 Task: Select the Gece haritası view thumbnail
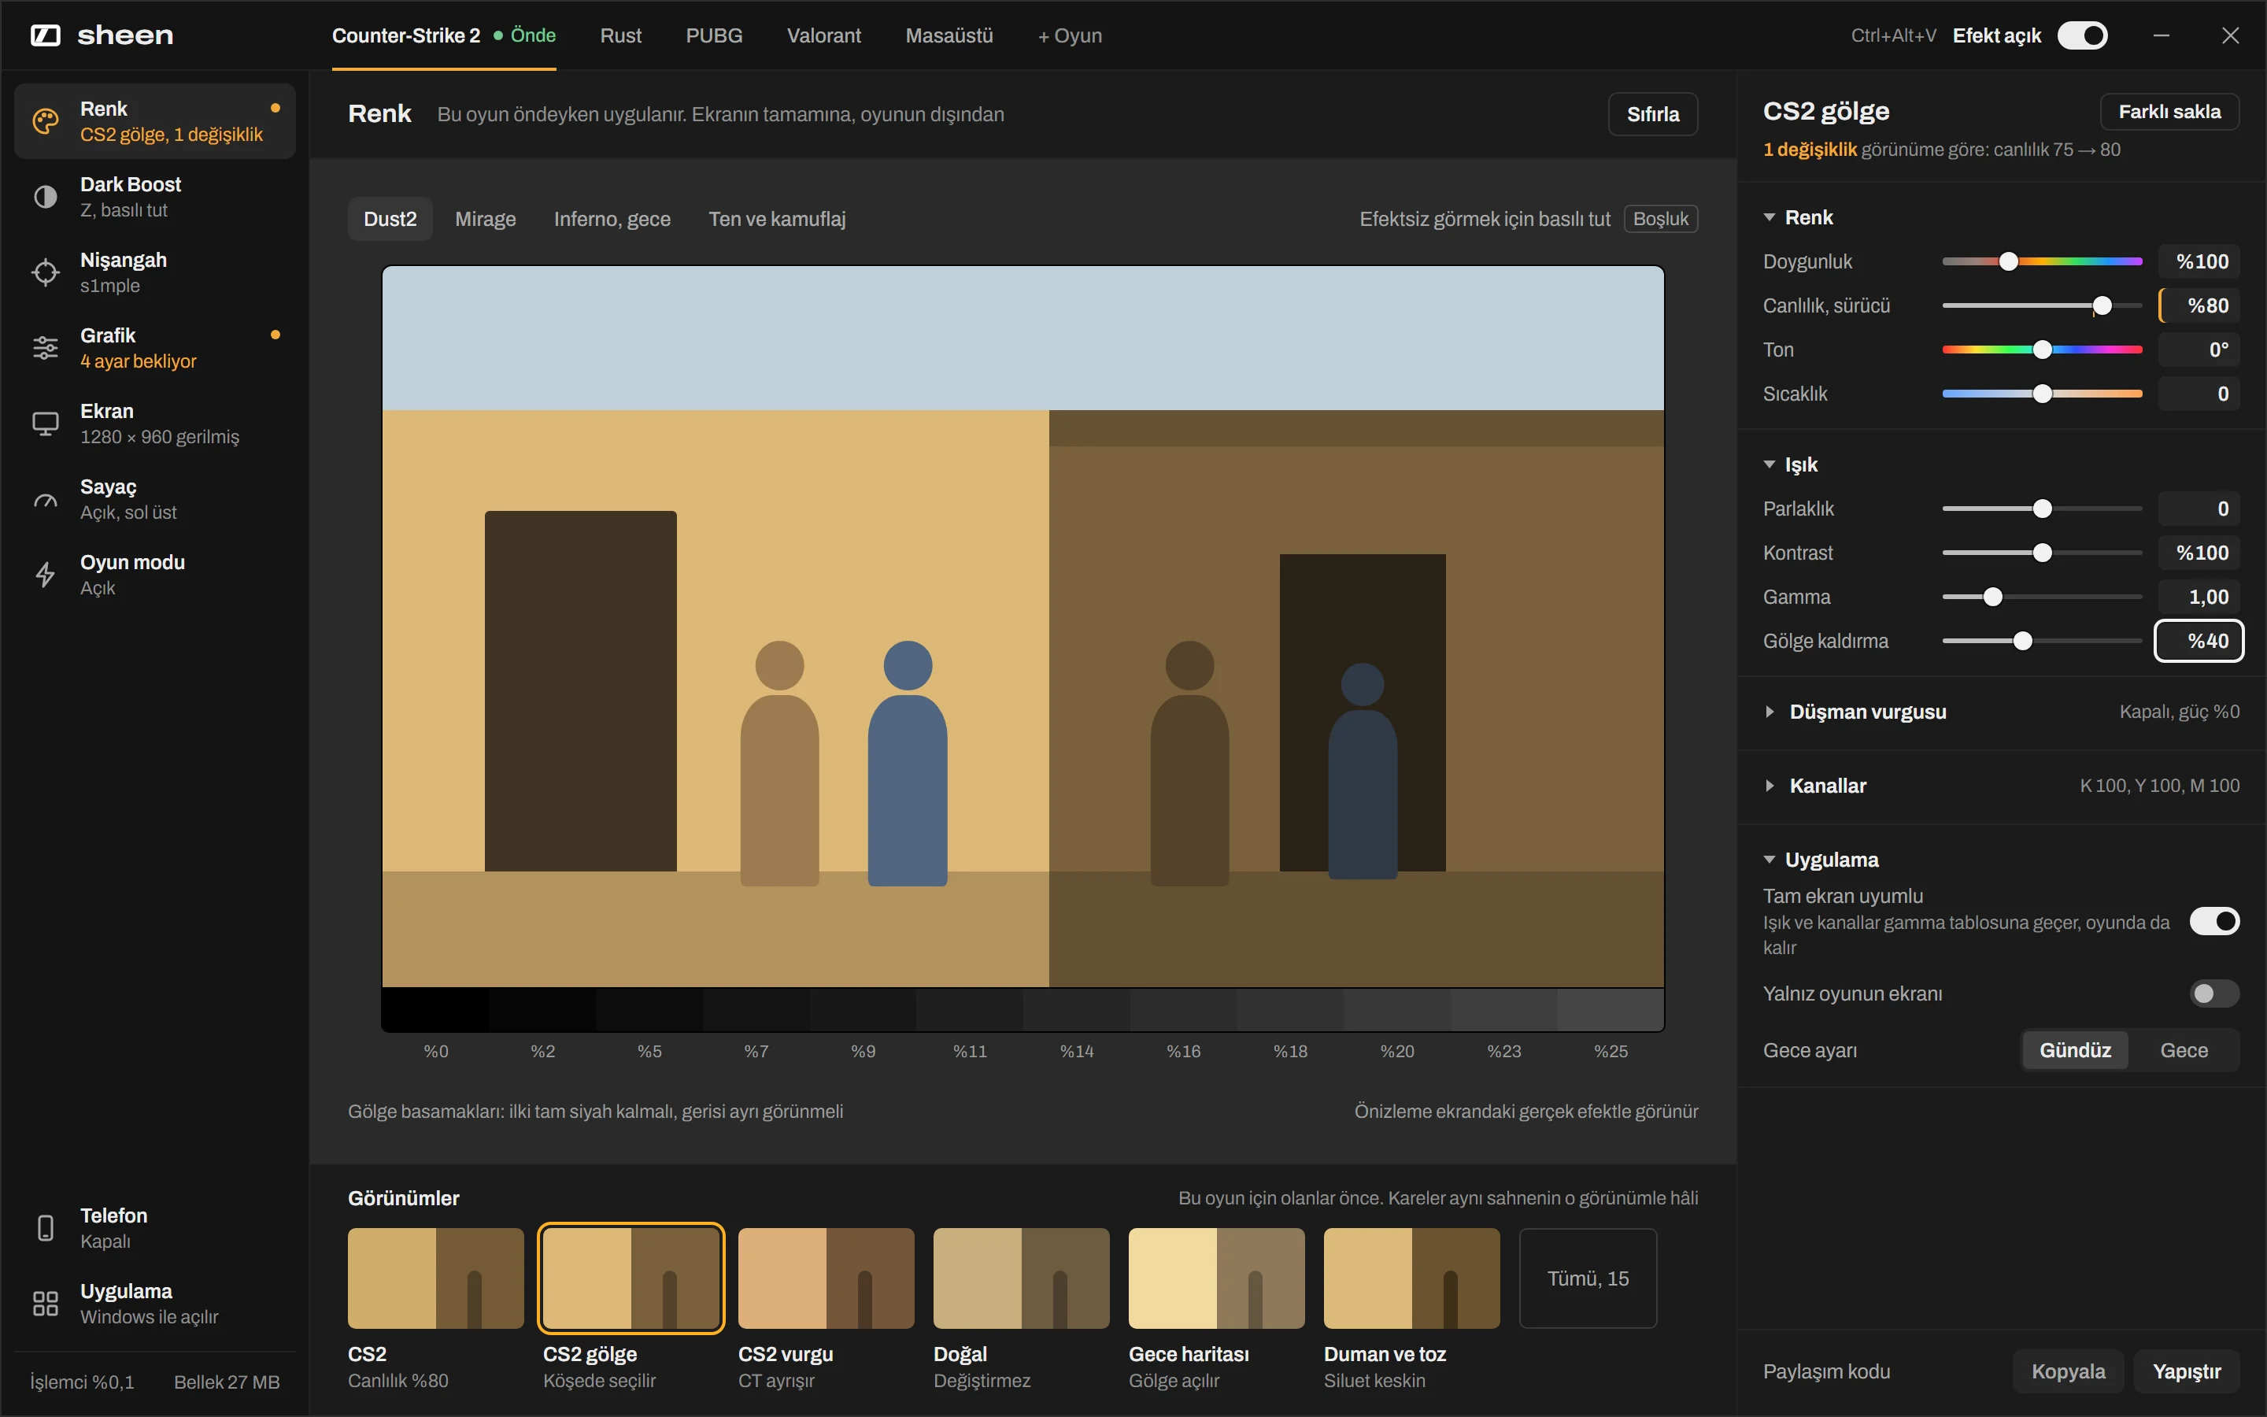1217,1278
